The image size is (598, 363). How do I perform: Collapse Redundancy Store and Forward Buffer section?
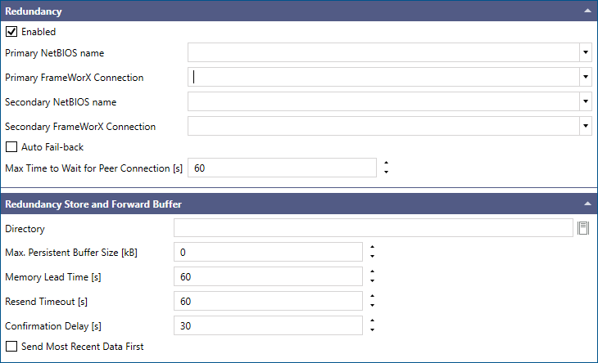click(x=587, y=204)
